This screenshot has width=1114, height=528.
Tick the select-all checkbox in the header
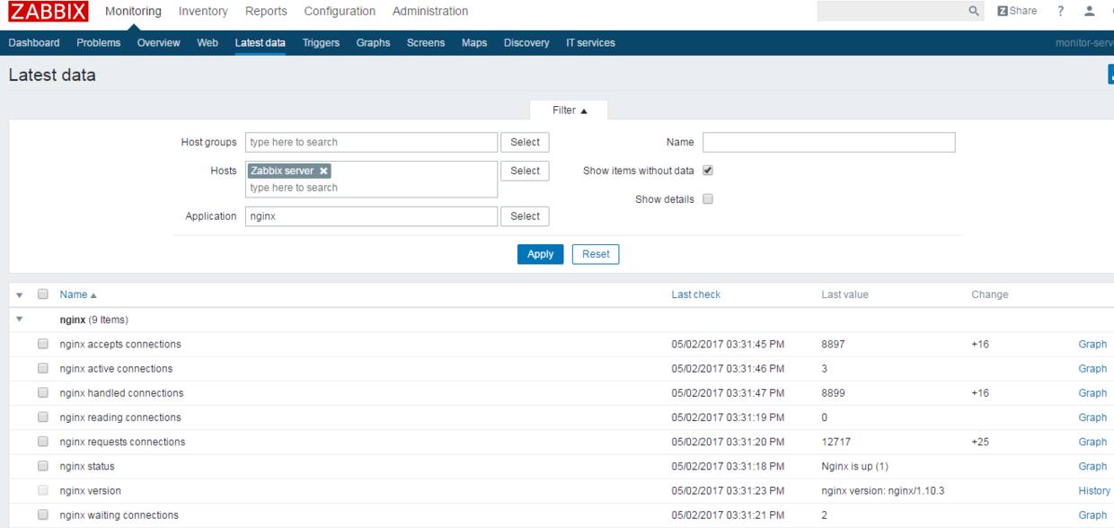point(43,295)
